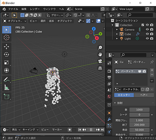Click the zoom magnifier viewport icon
156x140 pixels.
point(100,47)
